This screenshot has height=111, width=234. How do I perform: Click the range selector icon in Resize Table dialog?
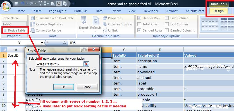click(86, 64)
